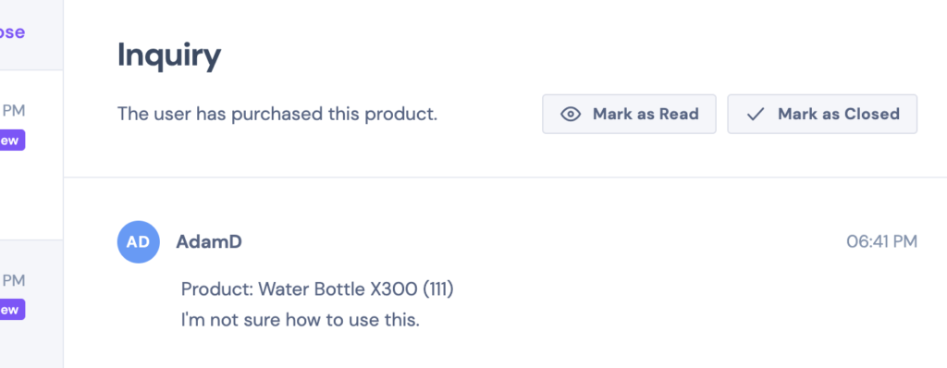The image size is (947, 368).
Task: Click the eye icon on Mark as Read
Action: (x=571, y=114)
